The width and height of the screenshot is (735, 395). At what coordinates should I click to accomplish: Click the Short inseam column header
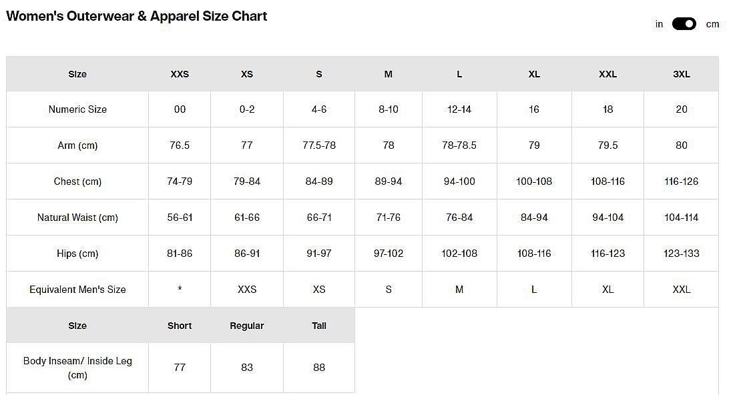click(180, 326)
